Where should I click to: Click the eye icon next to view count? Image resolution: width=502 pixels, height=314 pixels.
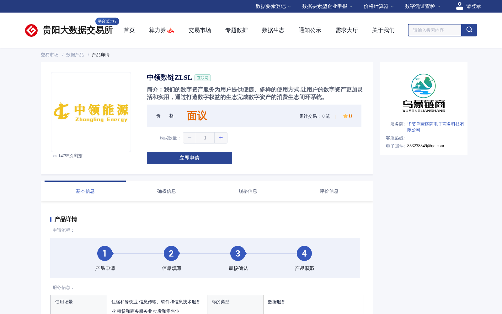coord(55,156)
